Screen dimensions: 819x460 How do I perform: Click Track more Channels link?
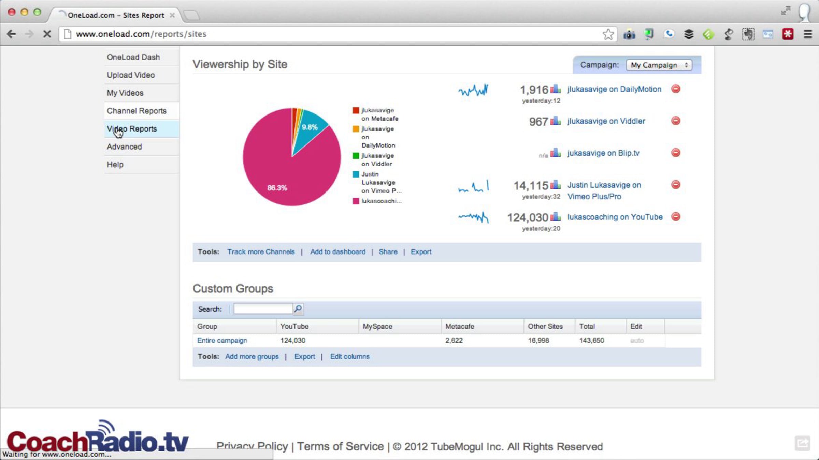pos(261,252)
